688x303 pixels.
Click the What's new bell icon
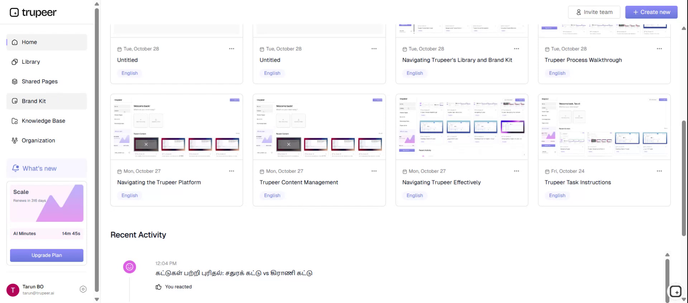[x=15, y=168]
